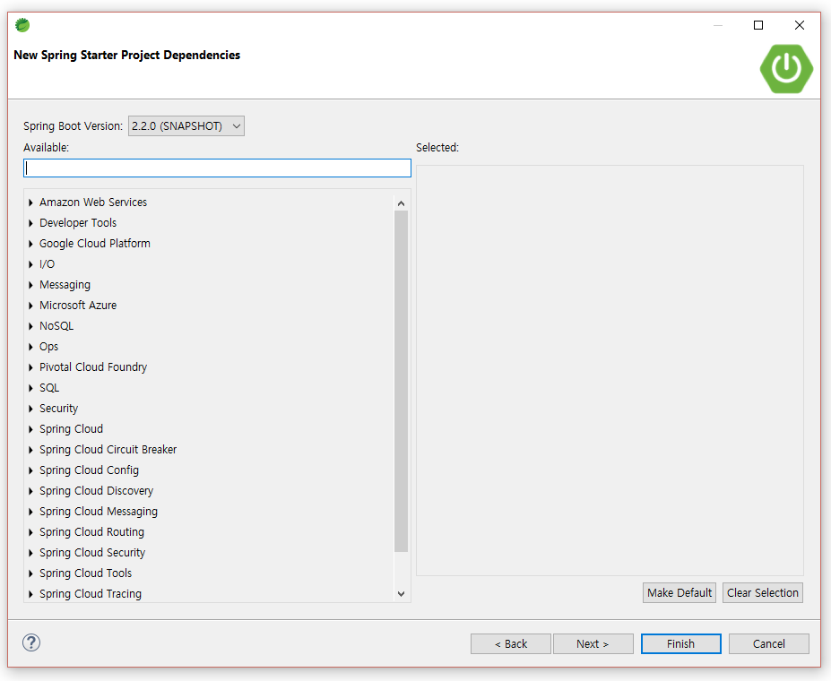
Task: Open the Spring Boot Version dropdown
Action: click(186, 126)
